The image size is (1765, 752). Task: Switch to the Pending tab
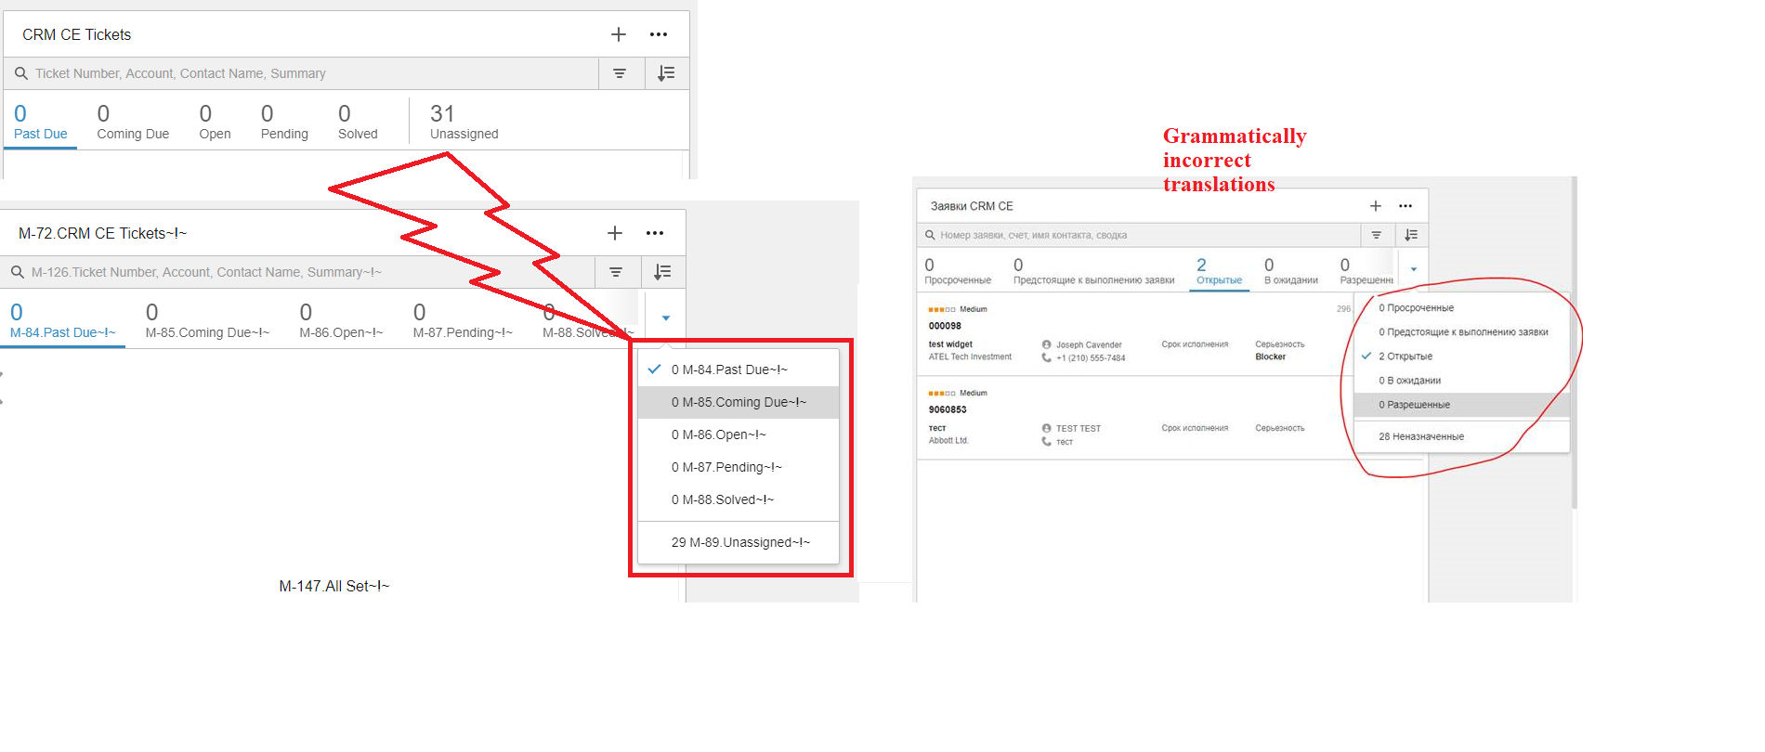[284, 123]
